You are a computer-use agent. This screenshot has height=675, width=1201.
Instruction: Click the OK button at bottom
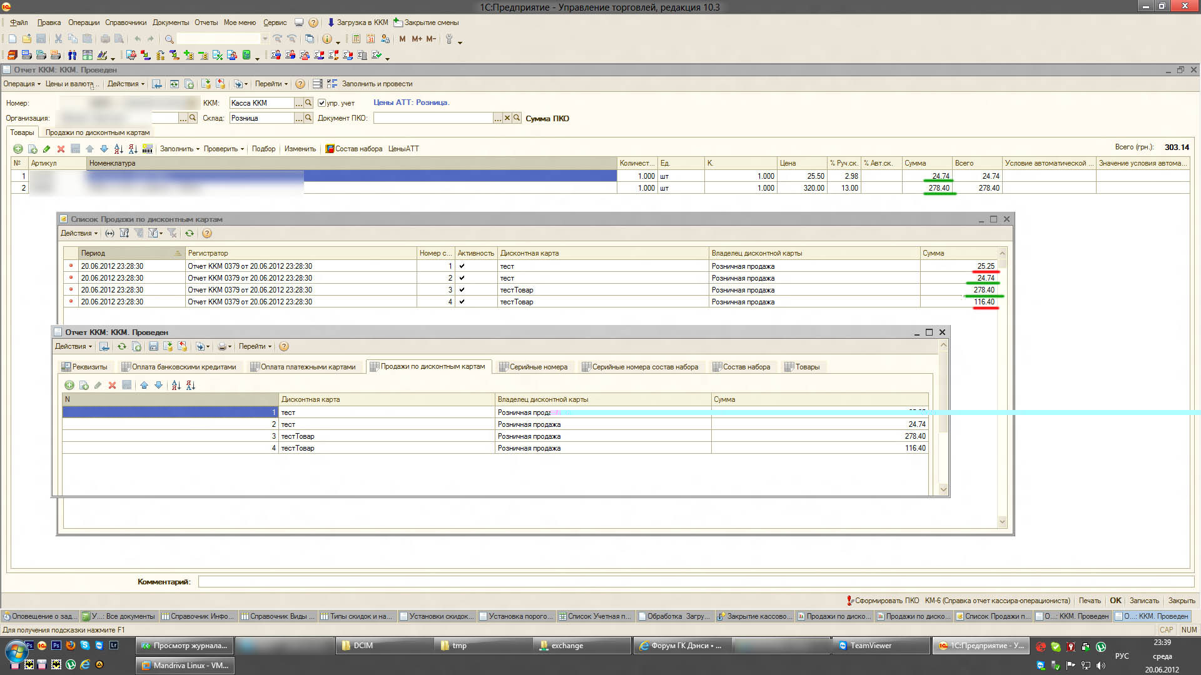(x=1115, y=601)
